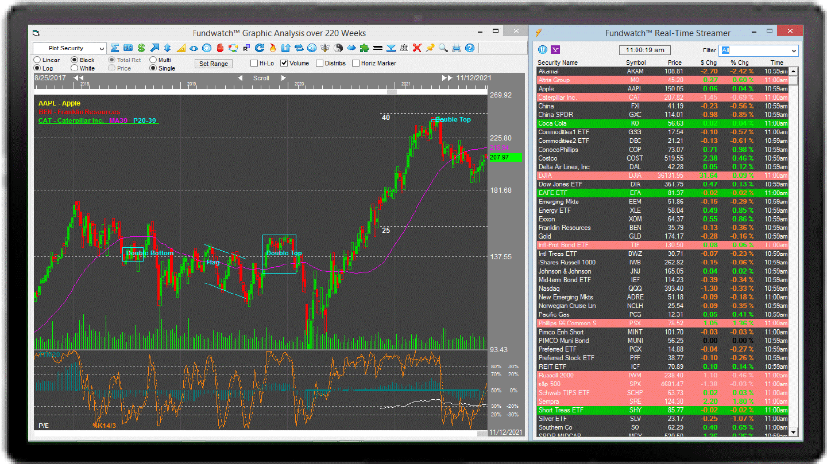Viewport: 827px width, 464px height.
Task: Sort by % Chg column header
Action: pyautogui.click(x=740, y=63)
